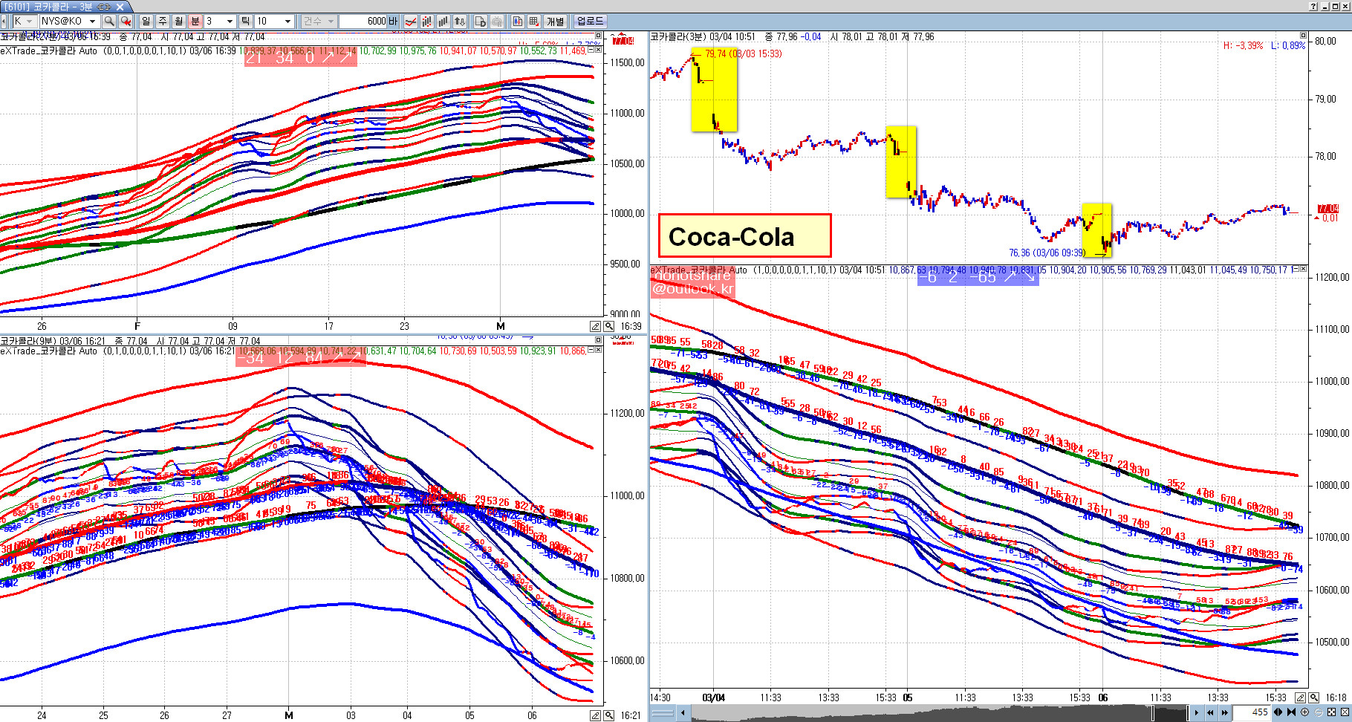Select daily period button 일
The width and height of the screenshot is (1352, 722).
point(146,22)
